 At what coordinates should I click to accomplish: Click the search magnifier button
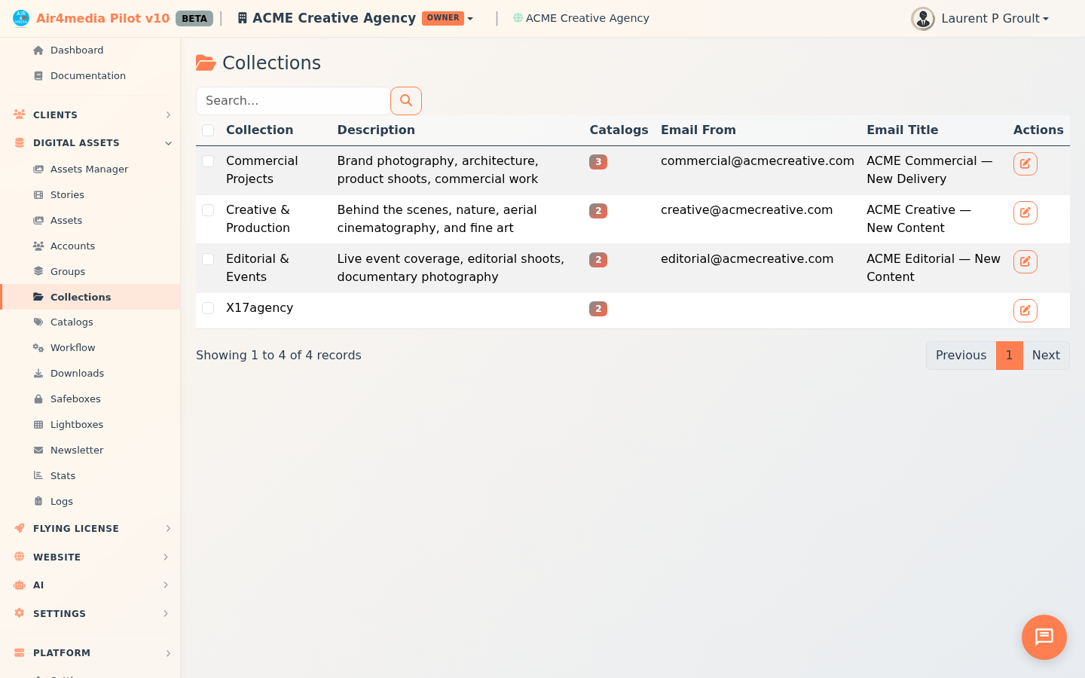[405, 101]
